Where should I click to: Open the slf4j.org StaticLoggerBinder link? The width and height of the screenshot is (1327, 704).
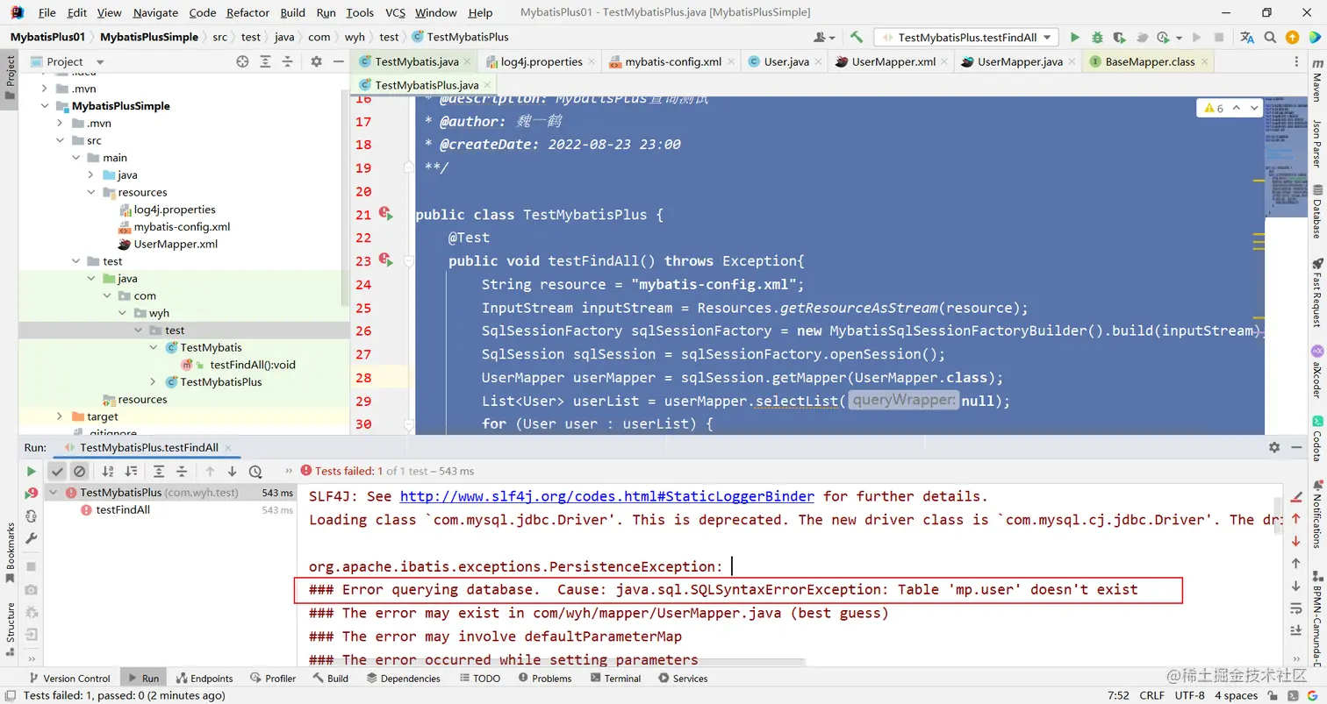click(x=607, y=496)
